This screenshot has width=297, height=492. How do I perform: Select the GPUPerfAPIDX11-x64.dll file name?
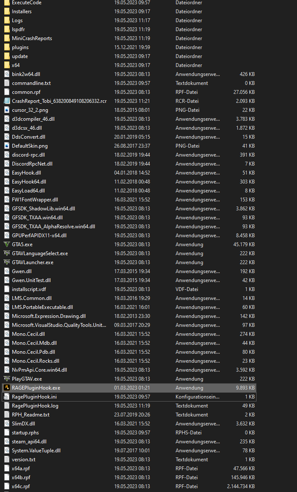point(39,235)
